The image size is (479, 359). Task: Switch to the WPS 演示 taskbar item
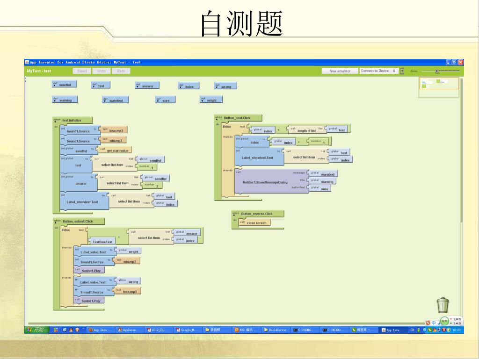pyautogui.click(x=246, y=330)
